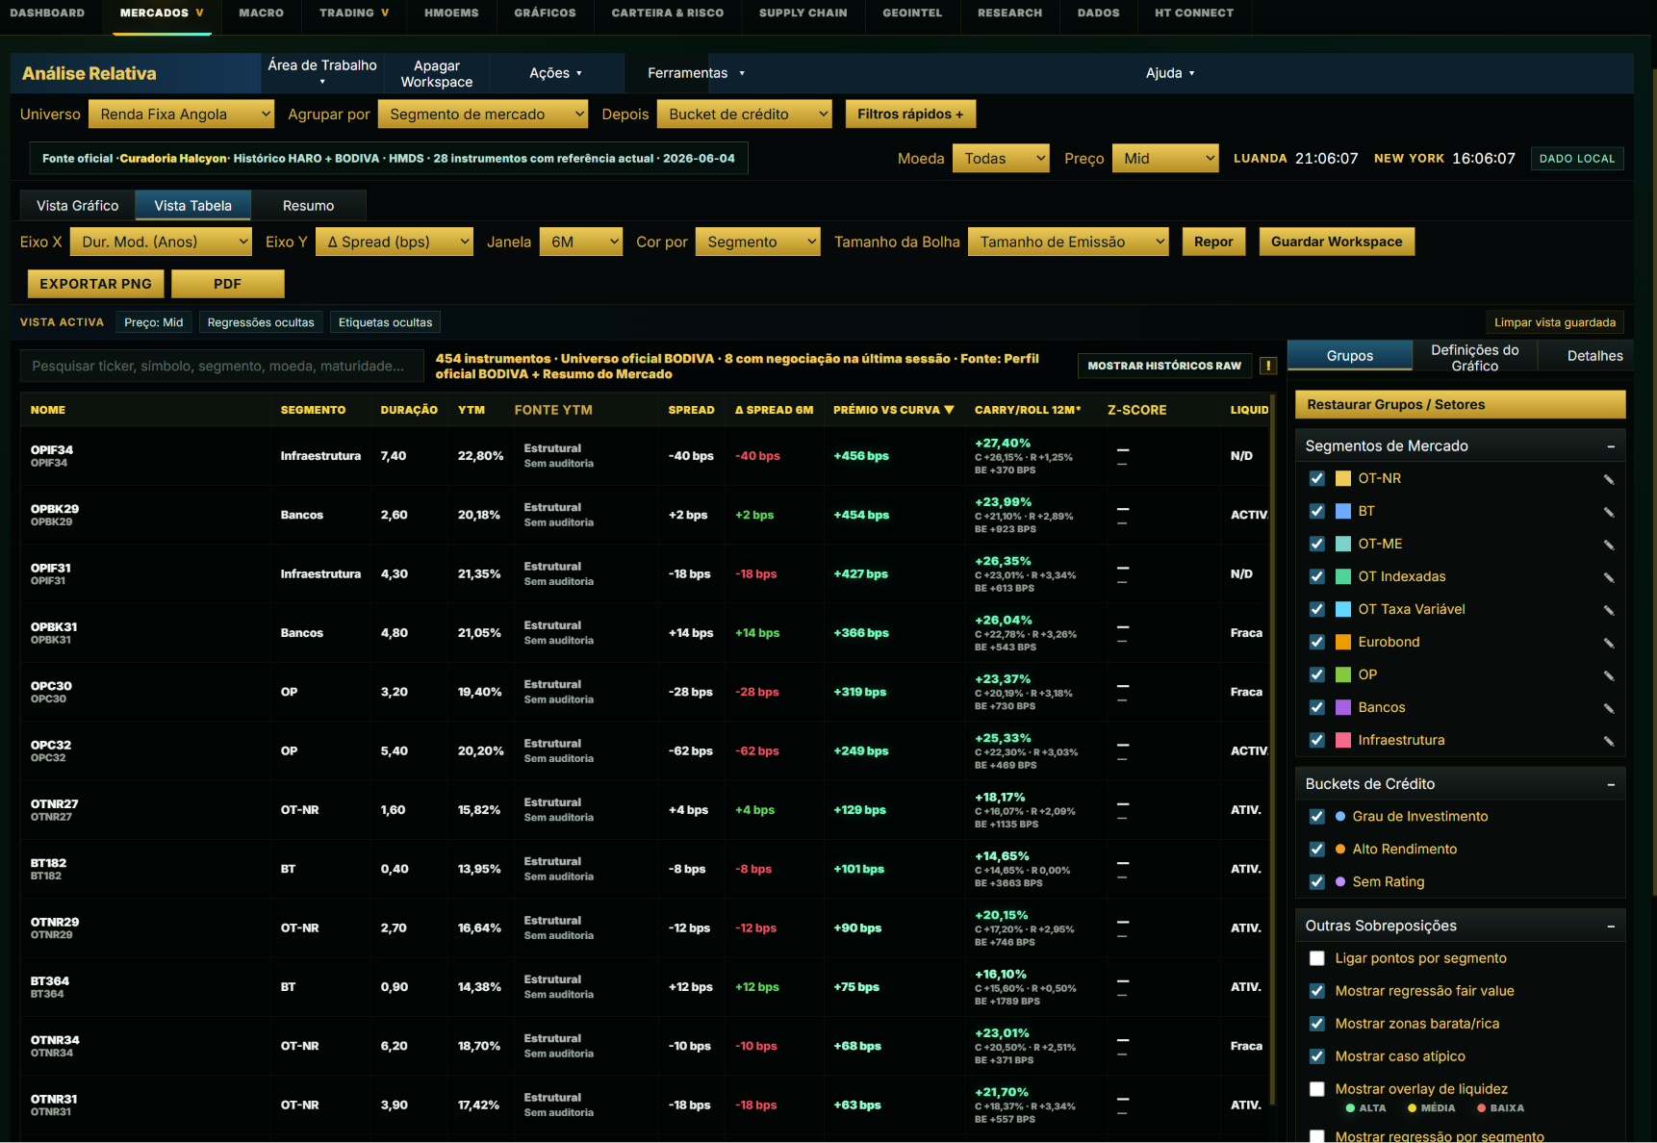
Task: Click the pencil edit icon for Eurobond
Action: [1608, 643]
